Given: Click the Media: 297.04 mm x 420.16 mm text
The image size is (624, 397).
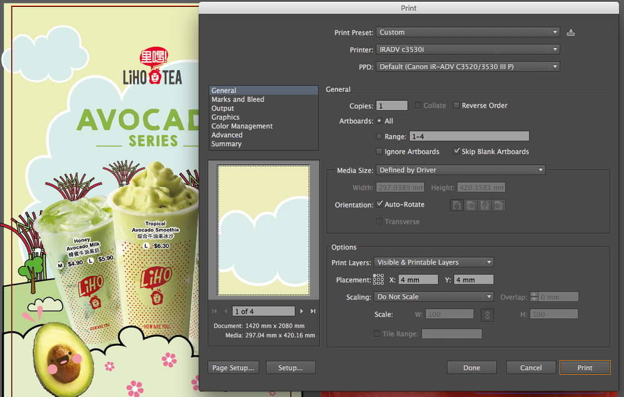Looking at the screenshot, I should [270, 335].
